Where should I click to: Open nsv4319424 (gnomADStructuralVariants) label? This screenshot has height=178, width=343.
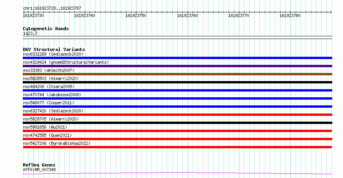(x=66, y=62)
